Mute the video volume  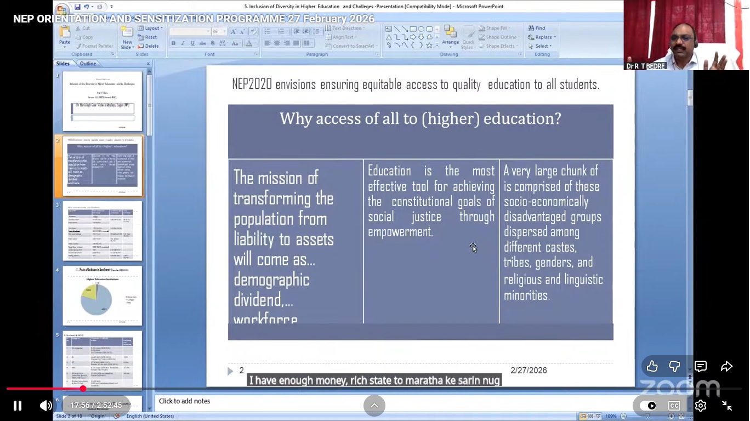pos(46,406)
